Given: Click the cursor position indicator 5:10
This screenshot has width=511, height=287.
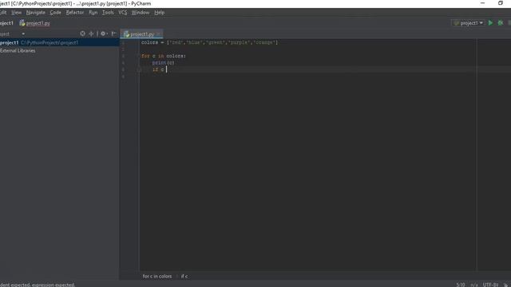Looking at the screenshot, I should tap(461, 285).
